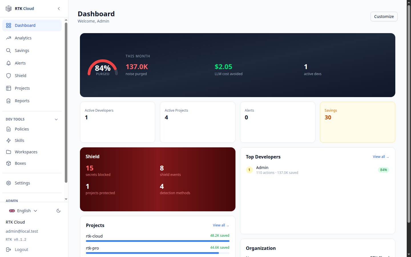411x257 pixels.
Task: Click the Projects table icon
Action: coord(9,88)
